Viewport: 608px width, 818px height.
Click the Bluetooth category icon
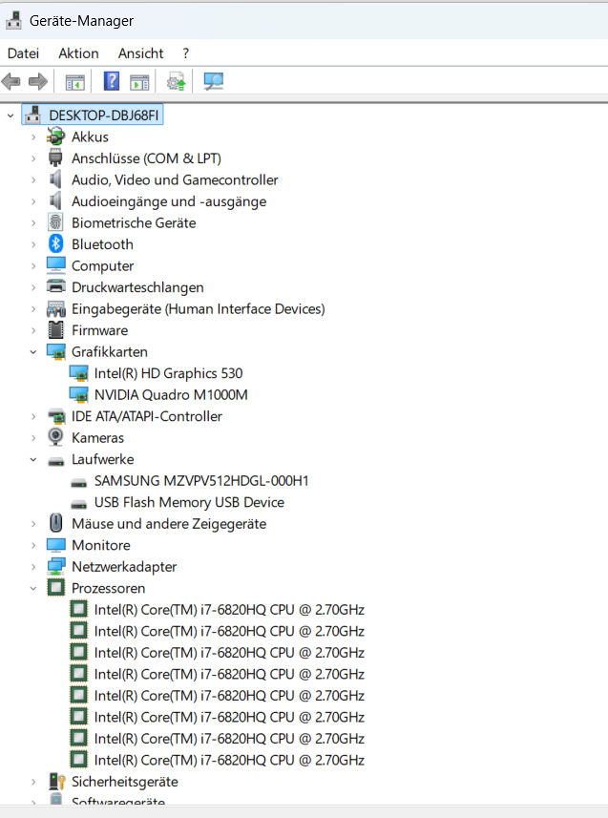[x=56, y=244]
